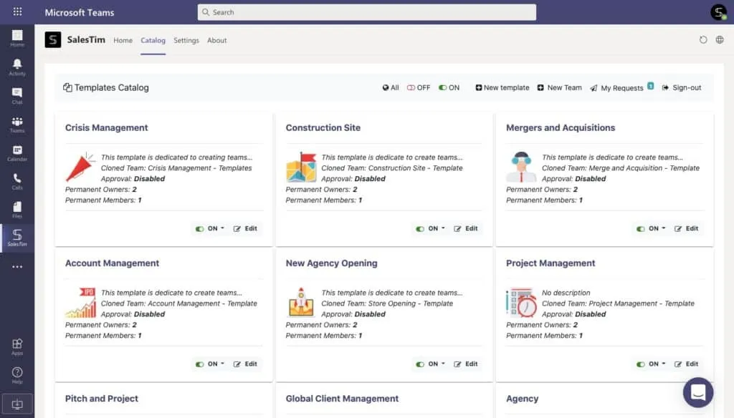Open the globe icon next to refresh
734x418 pixels.
click(x=721, y=40)
